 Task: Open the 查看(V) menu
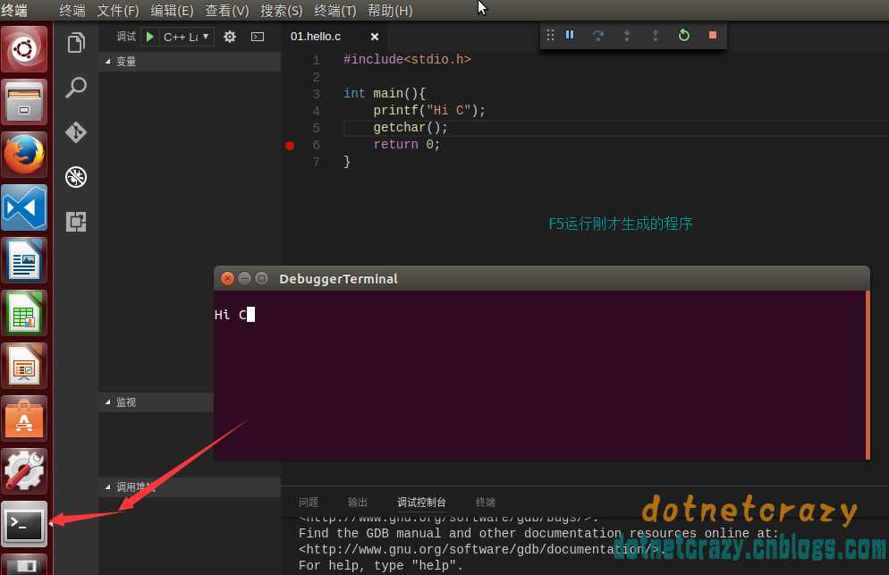(x=227, y=10)
